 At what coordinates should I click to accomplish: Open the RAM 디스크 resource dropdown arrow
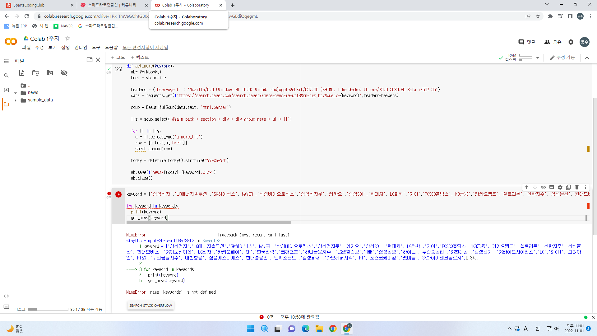[x=537, y=58]
